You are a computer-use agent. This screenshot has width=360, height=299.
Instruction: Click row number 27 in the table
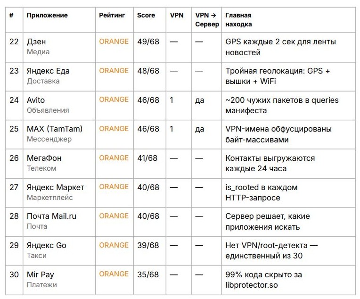pyautogui.click(x=14, y=187)
